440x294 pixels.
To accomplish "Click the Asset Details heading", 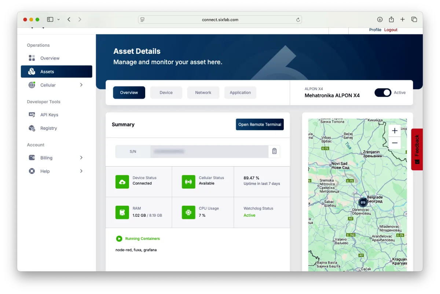I will coord(137,51).
